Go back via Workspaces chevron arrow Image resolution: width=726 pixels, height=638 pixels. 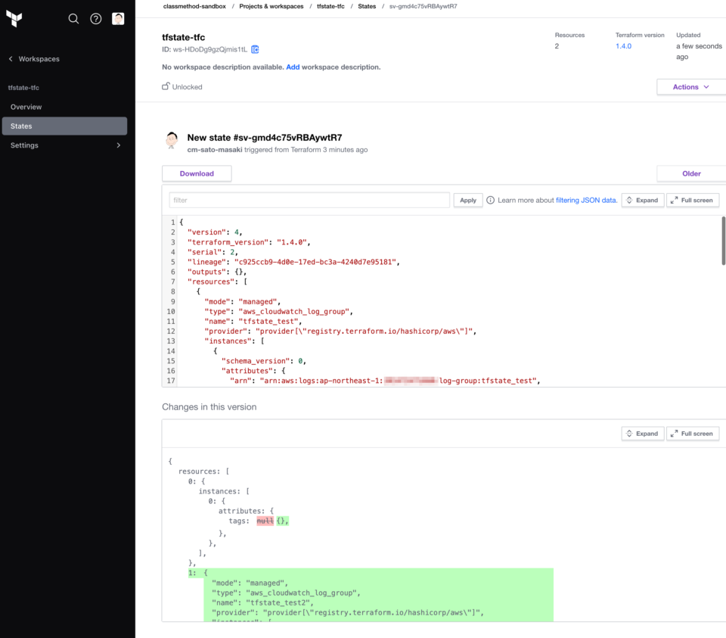point(11,59)
